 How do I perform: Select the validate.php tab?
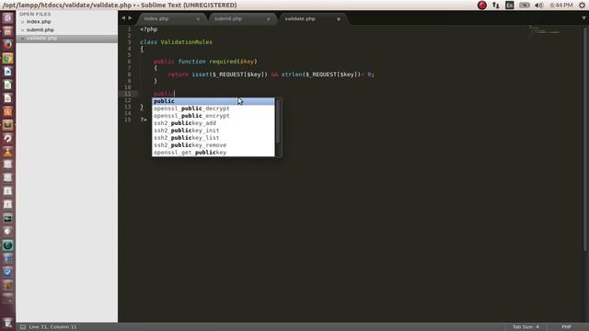click(300, 18)
